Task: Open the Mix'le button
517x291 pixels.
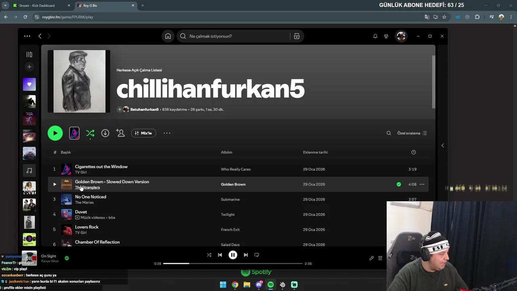Action: tap(143, 133)
